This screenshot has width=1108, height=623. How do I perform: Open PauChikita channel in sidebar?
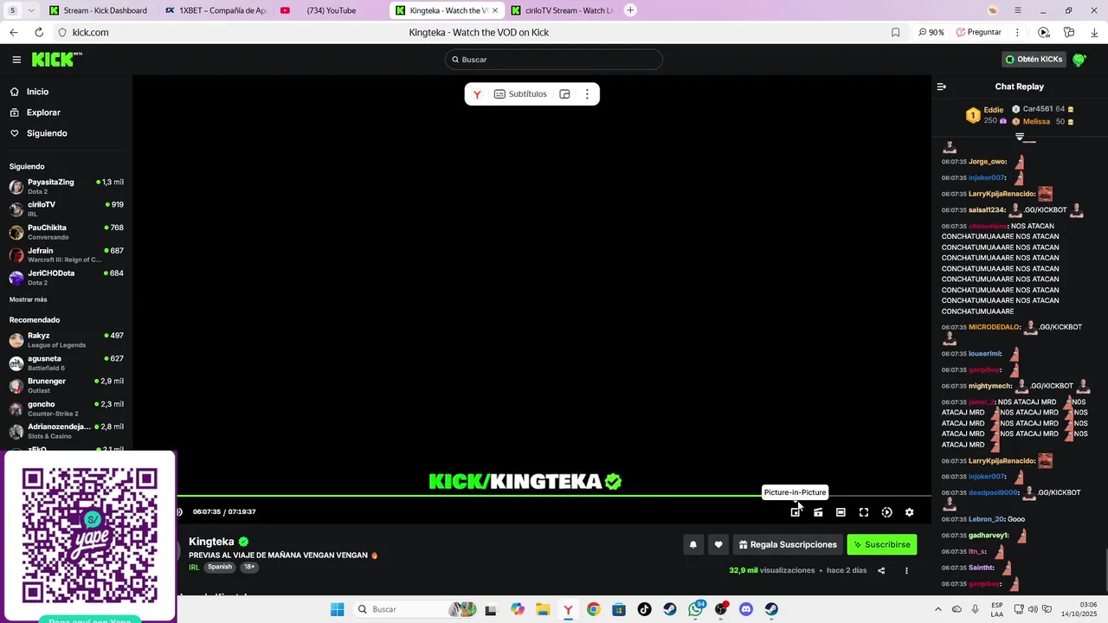coord(66,232)
